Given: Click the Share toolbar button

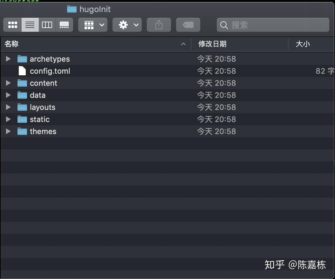Looking at the screenshot, I should tap(159, 25).
